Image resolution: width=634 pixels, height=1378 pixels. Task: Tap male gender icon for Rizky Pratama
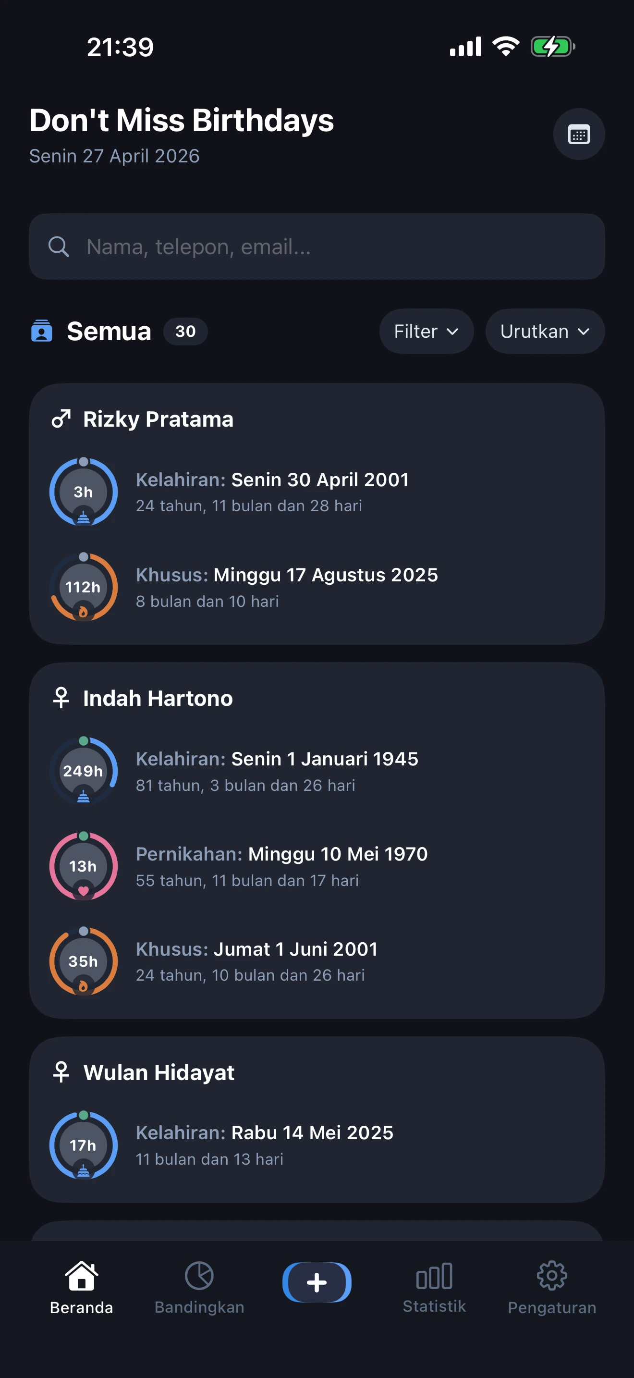pyautogui.click(x=61, y=419)
